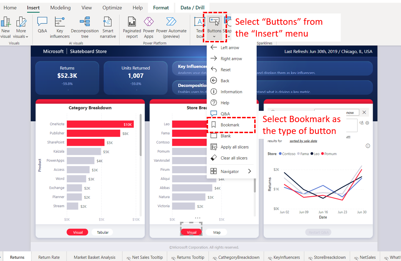Open the hidden NetSales page tab
The width and height of the screenshot is (401, 261).
[x=365, y=257]
